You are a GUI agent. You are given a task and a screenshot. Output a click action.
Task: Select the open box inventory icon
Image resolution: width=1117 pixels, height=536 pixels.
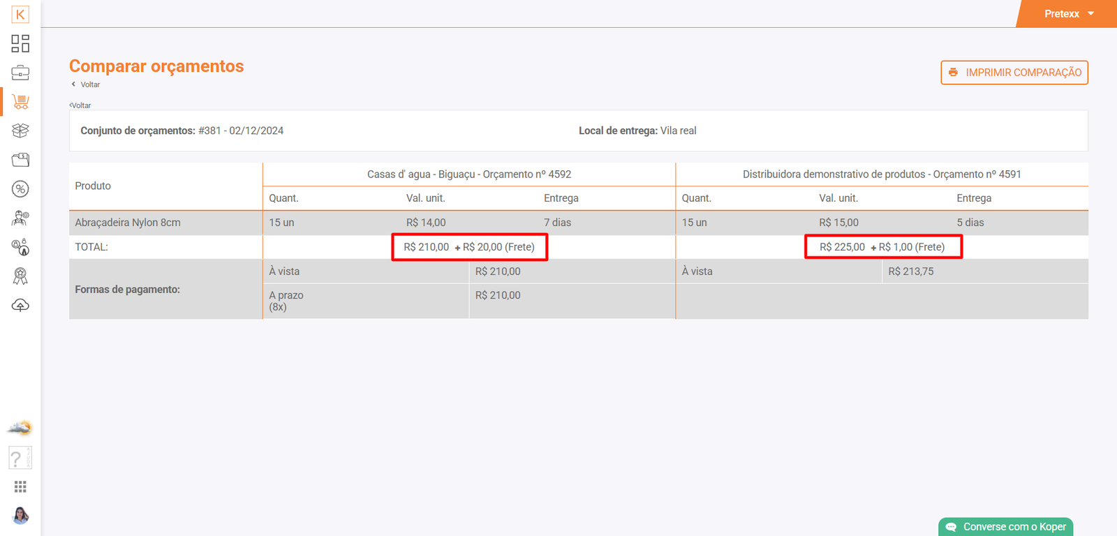click(x=20, y=131)
